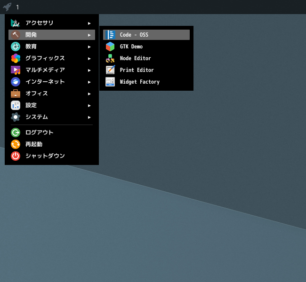Viewport: 306px width, 282px height.
Task: Expand the オフィス submenu arrow
Action: coord(89,94)
